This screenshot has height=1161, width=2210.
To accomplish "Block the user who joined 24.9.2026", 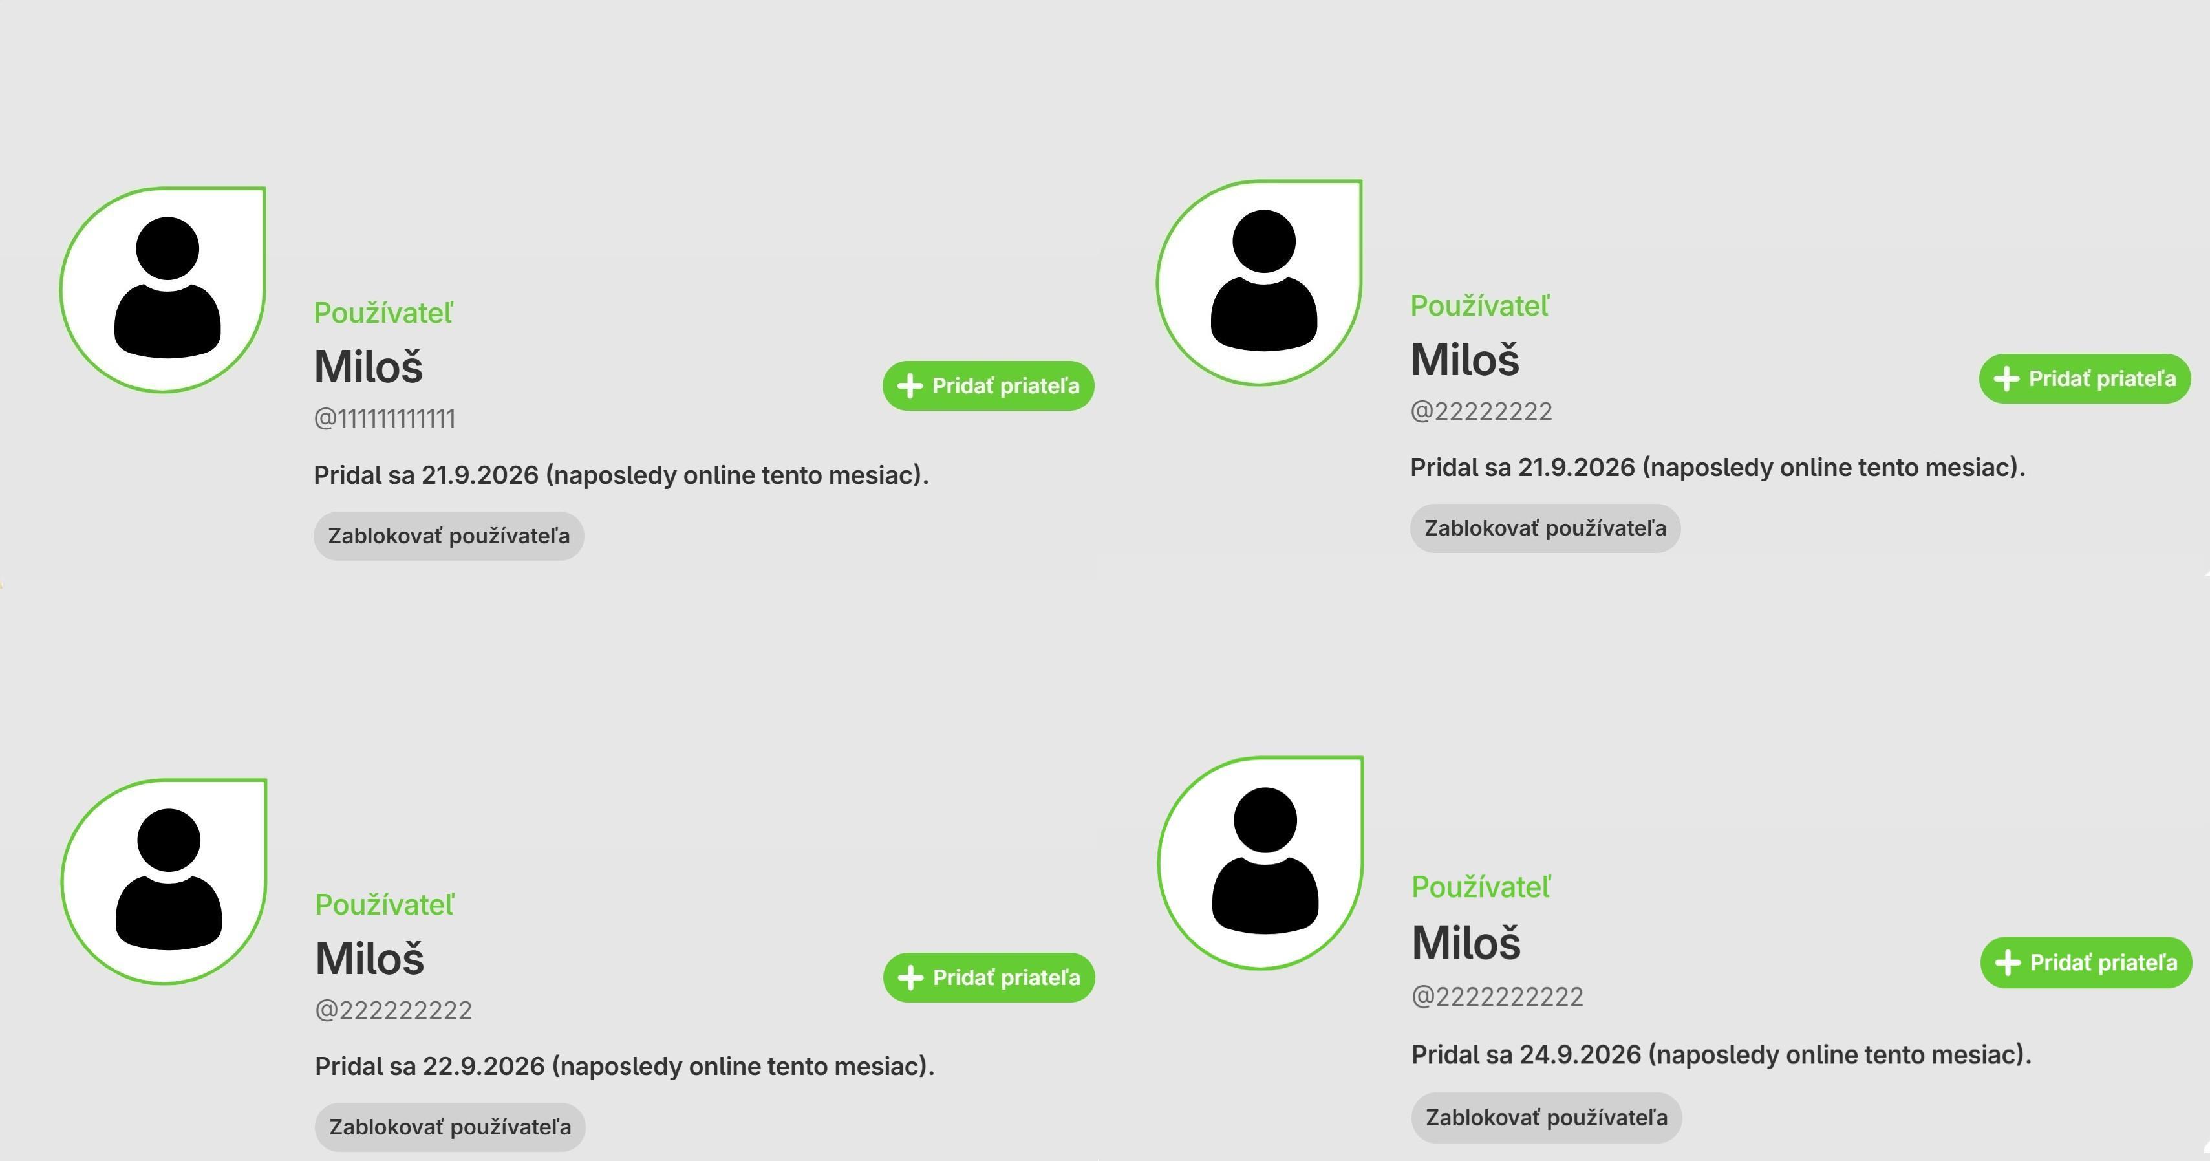I will 1546,1118.
